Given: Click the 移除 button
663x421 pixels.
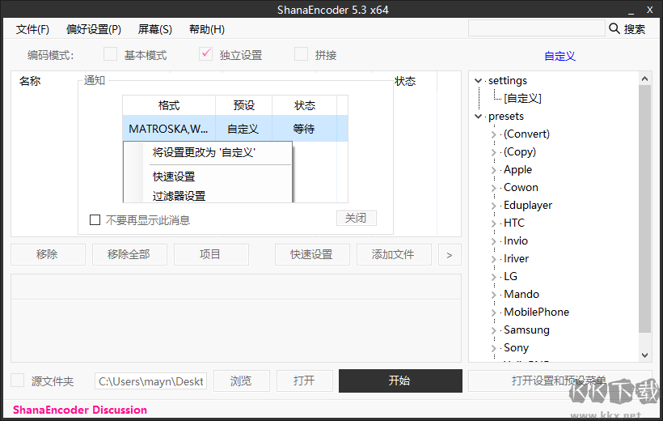Looking at the screenshot, I should point(49,254).
